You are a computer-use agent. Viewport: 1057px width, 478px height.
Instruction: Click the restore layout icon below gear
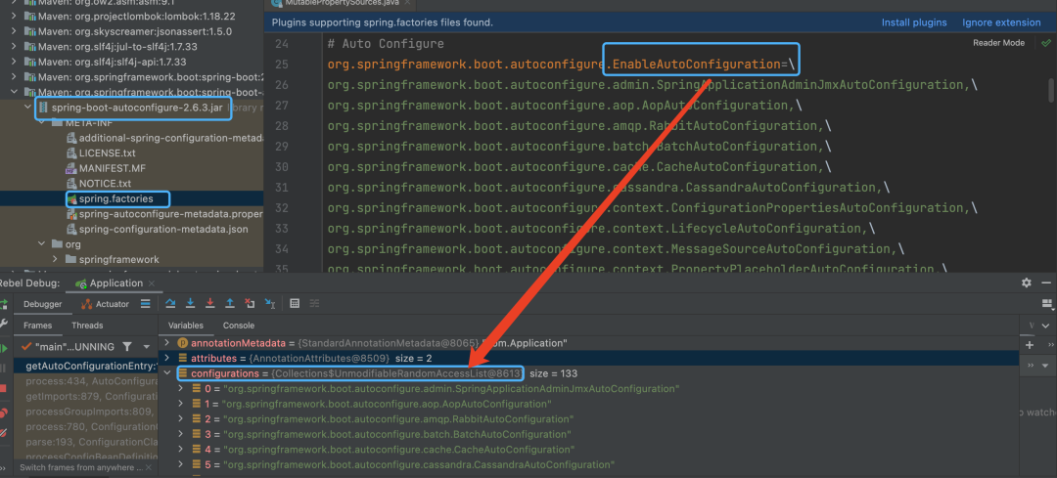coord(1047,304)
